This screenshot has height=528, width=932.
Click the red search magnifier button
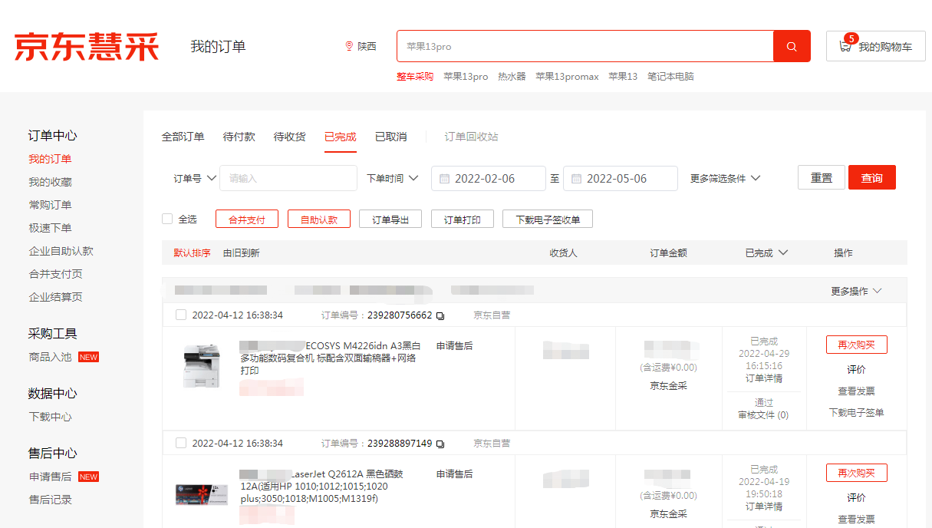pos(791,46)
